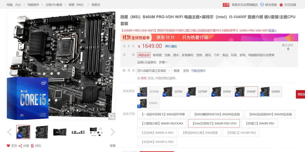
Task: Choose 【火箭炮小板】B460M BAZOOKA option
Action: click(x=162, y=123)
